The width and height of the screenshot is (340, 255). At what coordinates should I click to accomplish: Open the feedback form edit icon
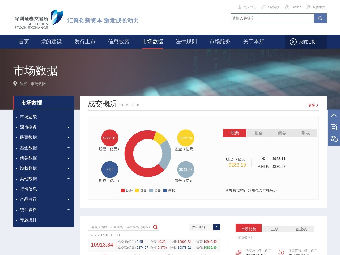pos(334,127)
